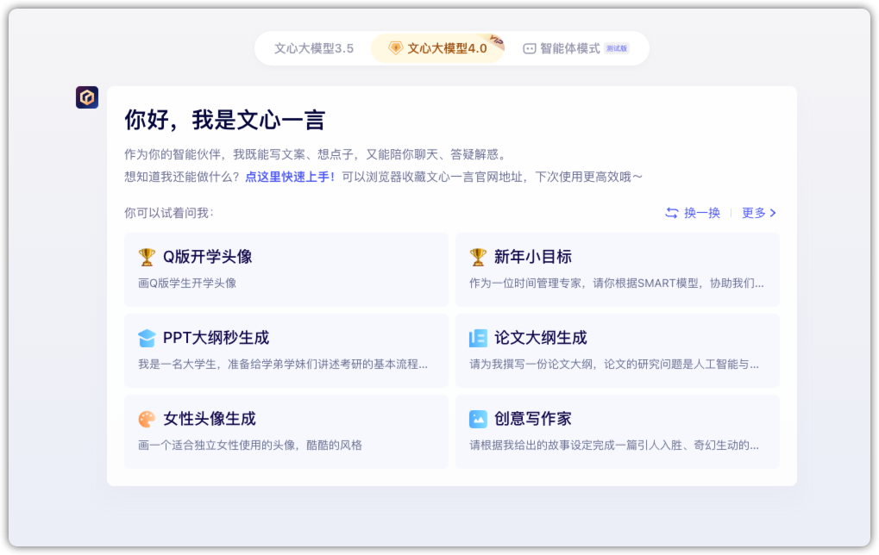Click the diamond icon on 文心大模型4.0 tab
The height and width of the screenshot is (555, 879).
click(x=395, y=48)
